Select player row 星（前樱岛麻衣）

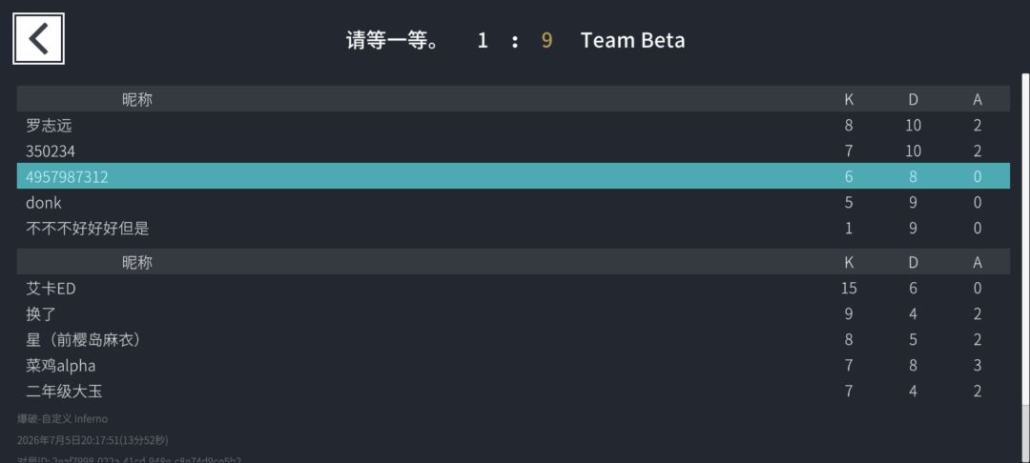click(513, 340)
